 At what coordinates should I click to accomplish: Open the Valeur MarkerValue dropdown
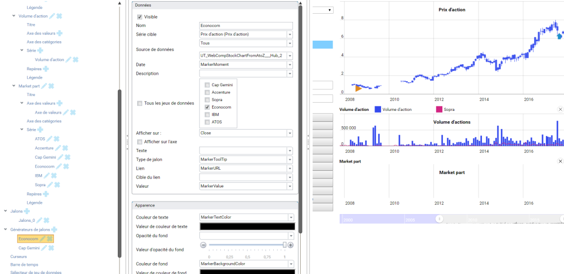pos(290,187)
